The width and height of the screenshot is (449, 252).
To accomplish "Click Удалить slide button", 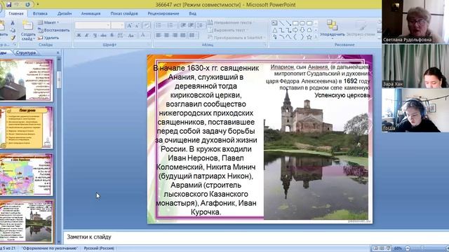I will click(48, 37).
